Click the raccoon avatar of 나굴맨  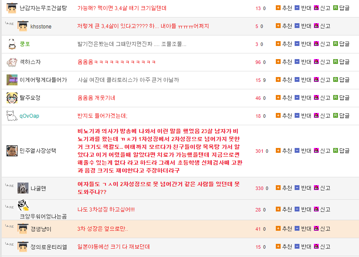[23, 188]
